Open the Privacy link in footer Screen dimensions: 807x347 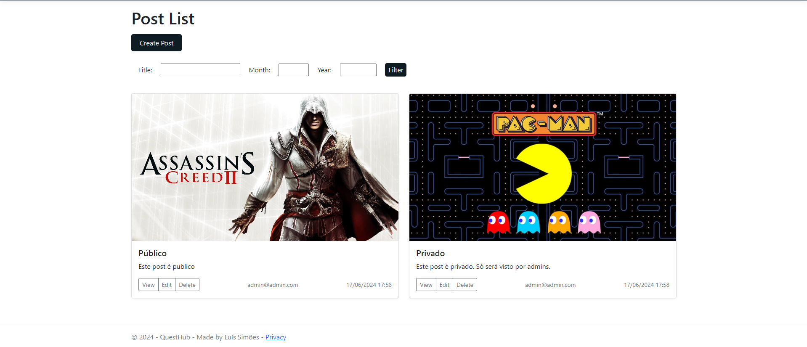276,337
